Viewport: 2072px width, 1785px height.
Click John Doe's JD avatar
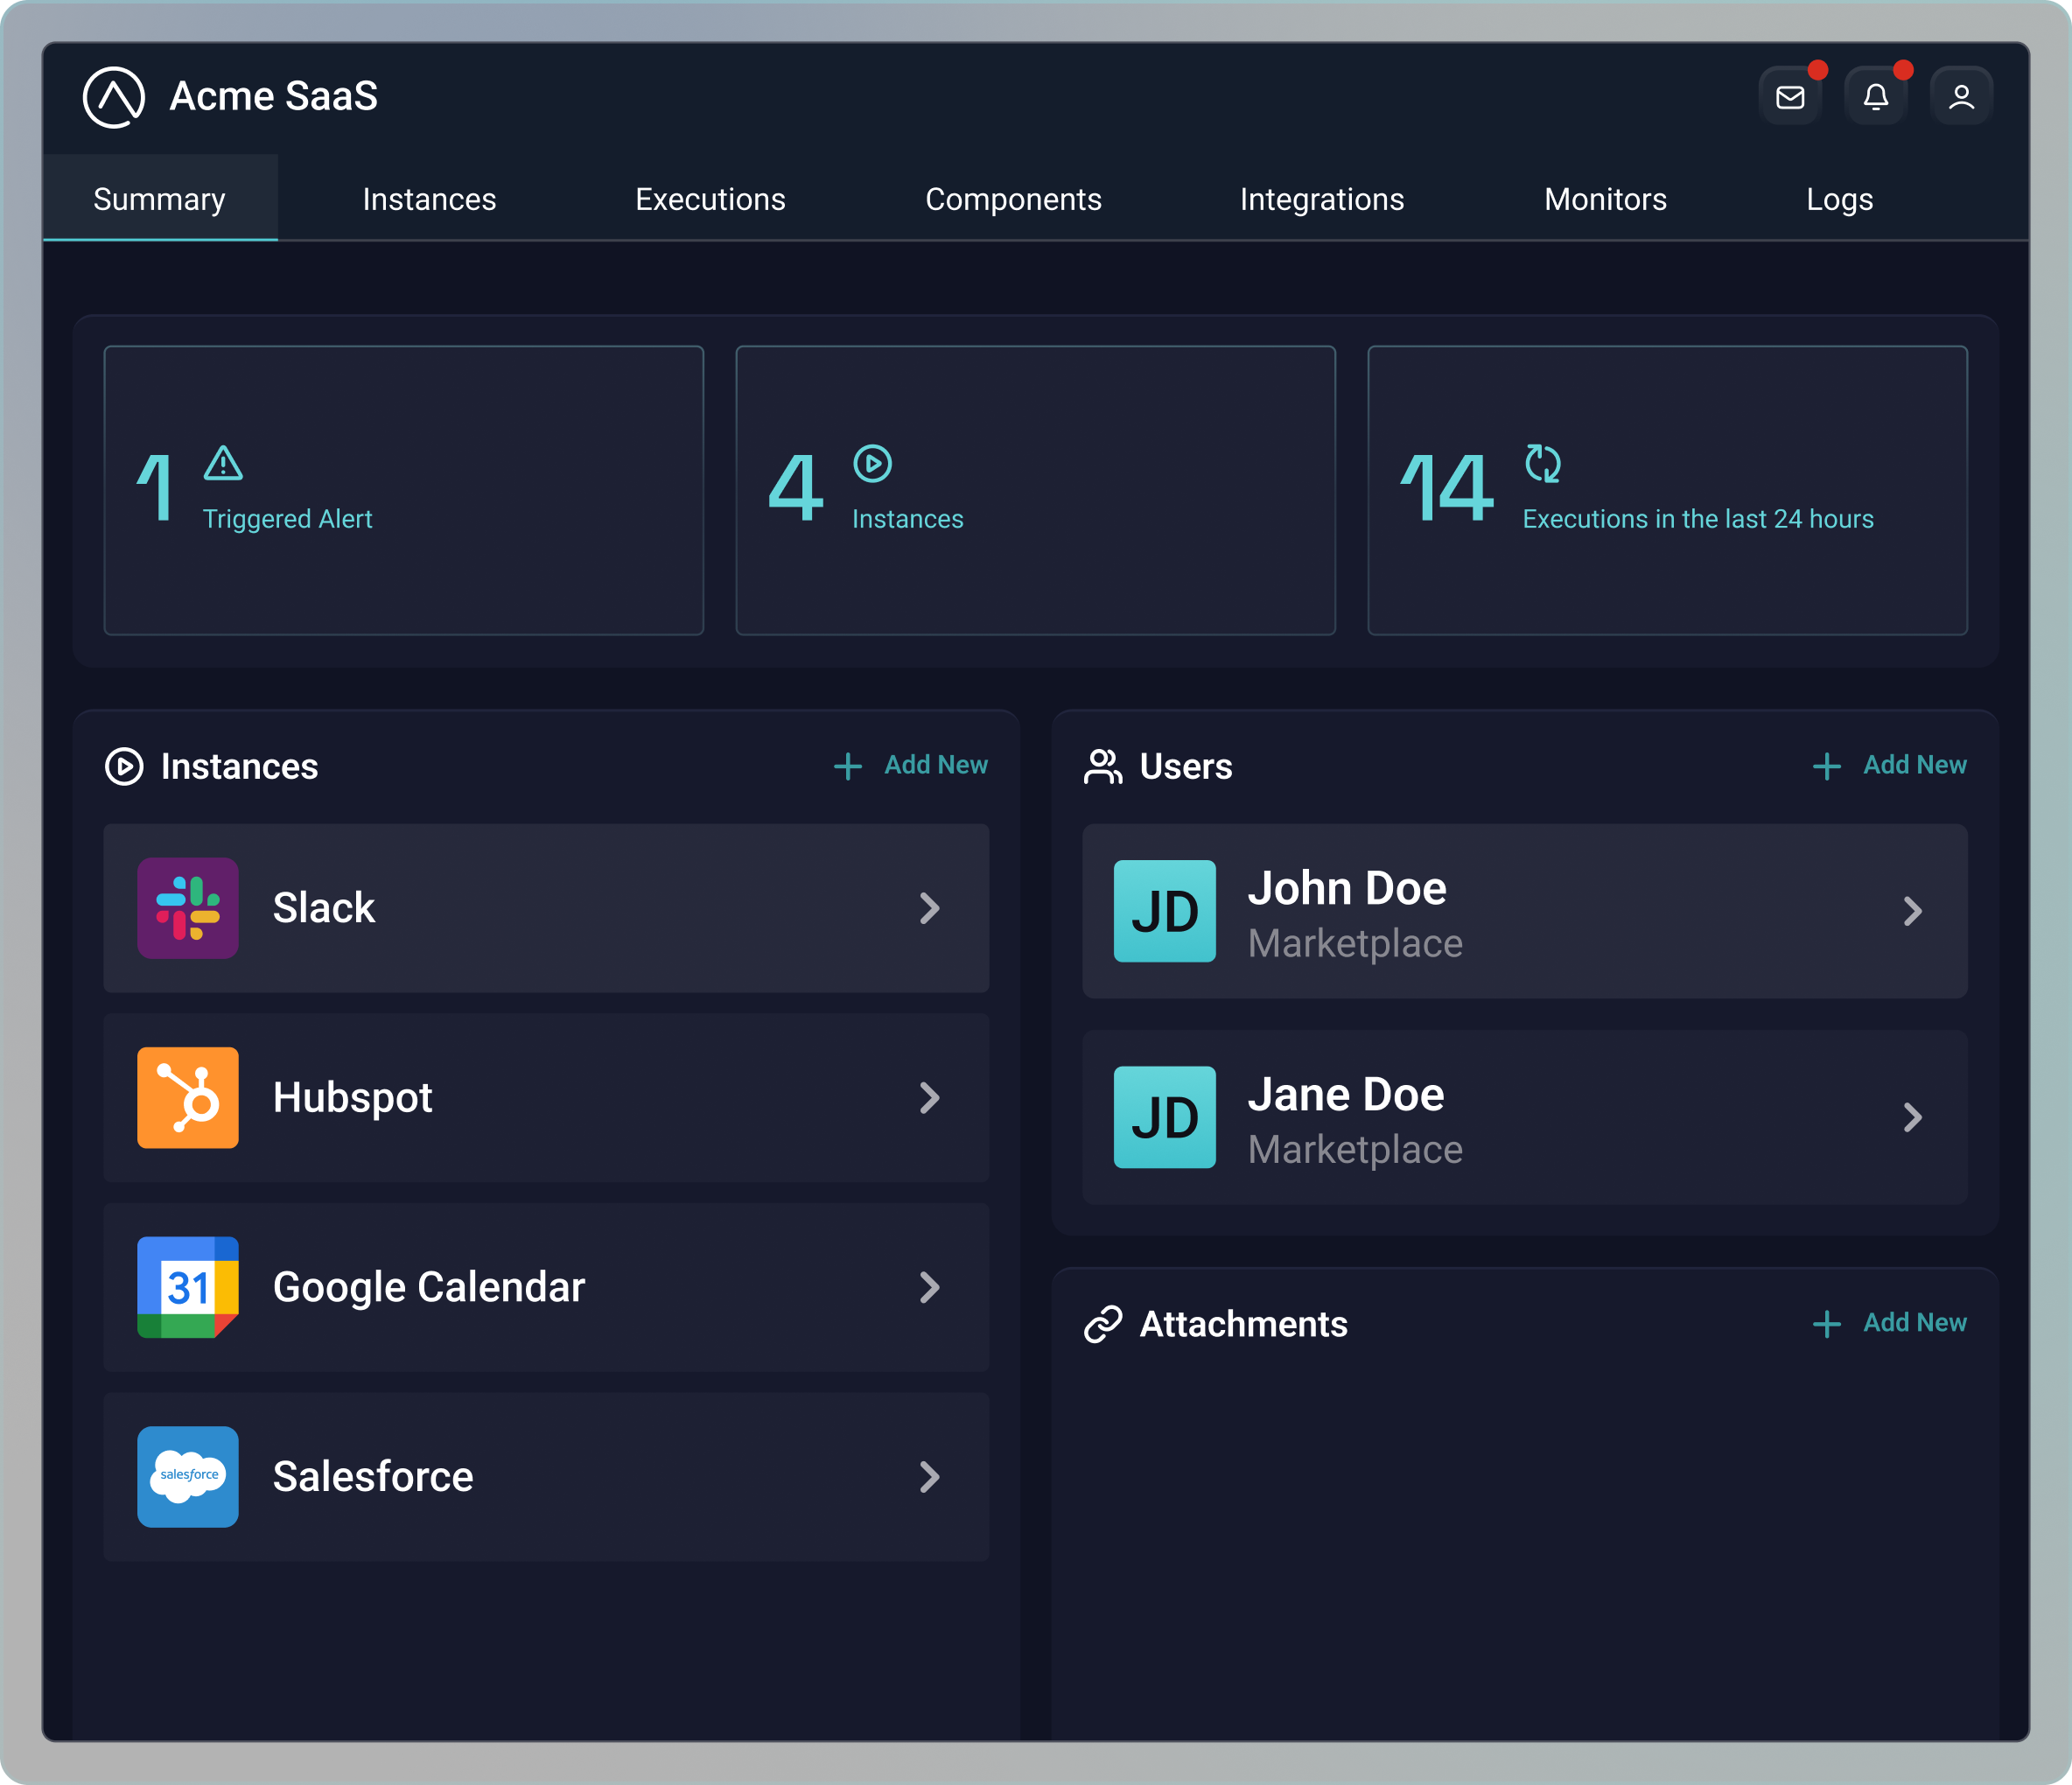[1165, 911]
